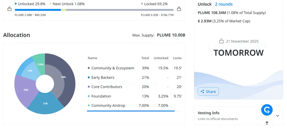Click the Community & Ecosystem legend dot
The height and width of the screenshot is (132, 287).
click(x=89, y=68)
